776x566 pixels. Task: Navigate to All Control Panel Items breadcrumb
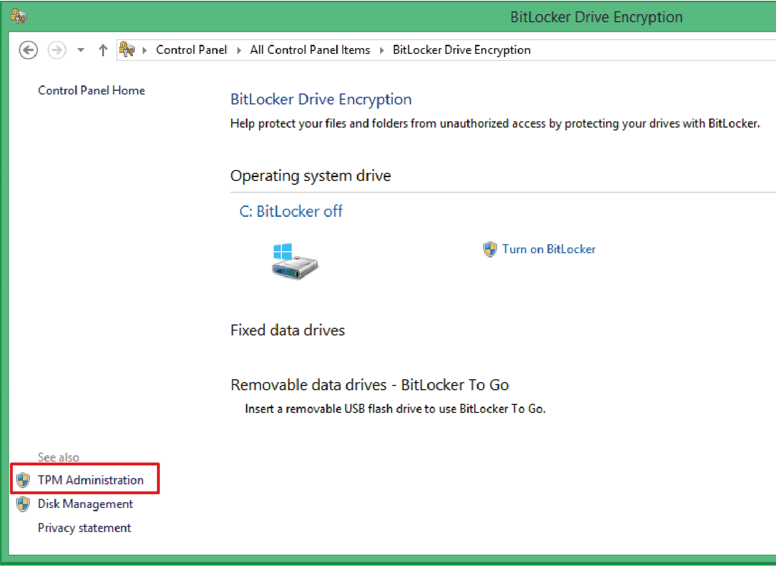(x=310, y=50)
